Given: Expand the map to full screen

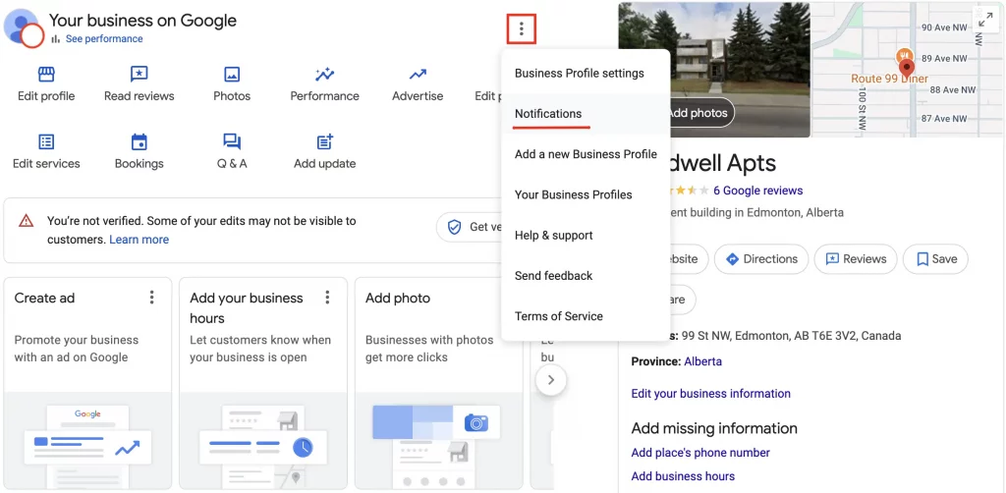Looking at the screenshot, I should [x=984, y=19].
